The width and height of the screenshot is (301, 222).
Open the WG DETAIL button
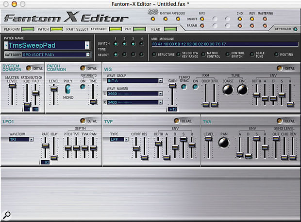click(x=280, y=68)
